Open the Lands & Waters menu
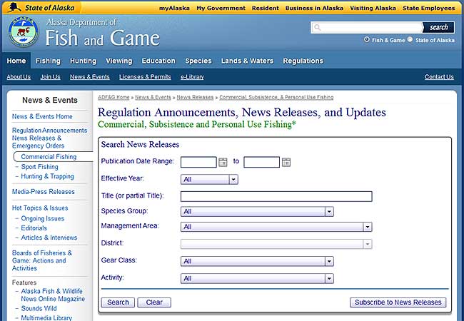The height and width of the screenshot is (321, 464). pos(247,61)
